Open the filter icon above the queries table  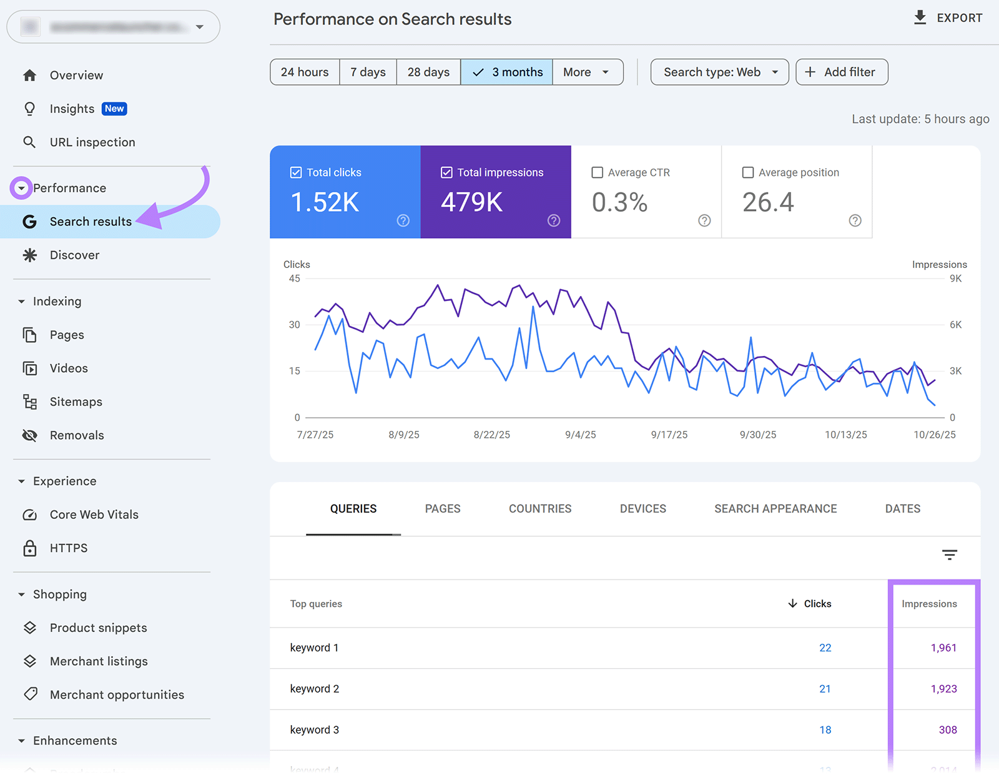tap(949, 555)
